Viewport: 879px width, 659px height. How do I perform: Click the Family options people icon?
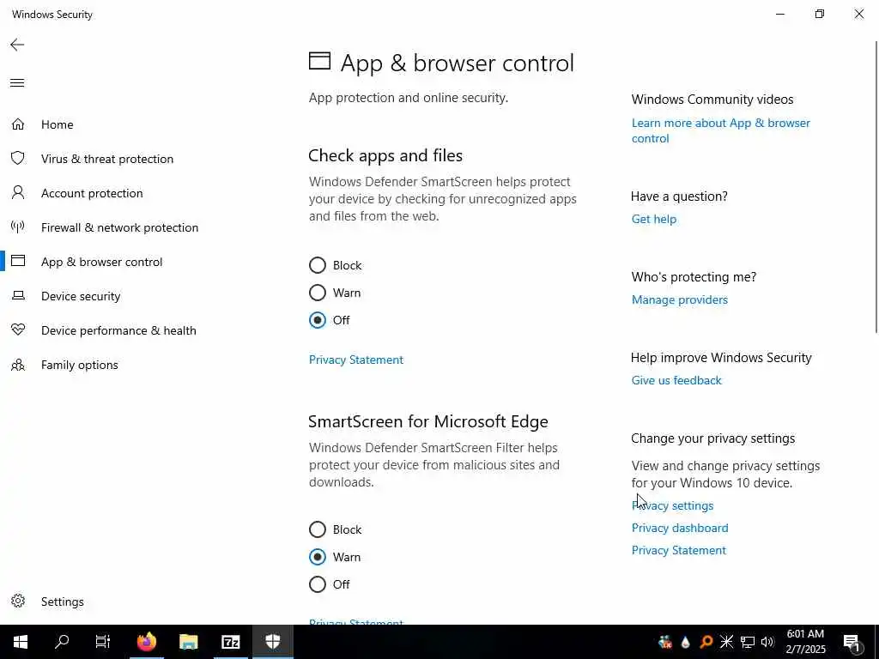click(x=18, y=365)
